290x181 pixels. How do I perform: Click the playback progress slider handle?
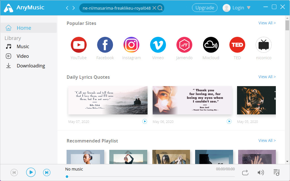coord(67,176)
